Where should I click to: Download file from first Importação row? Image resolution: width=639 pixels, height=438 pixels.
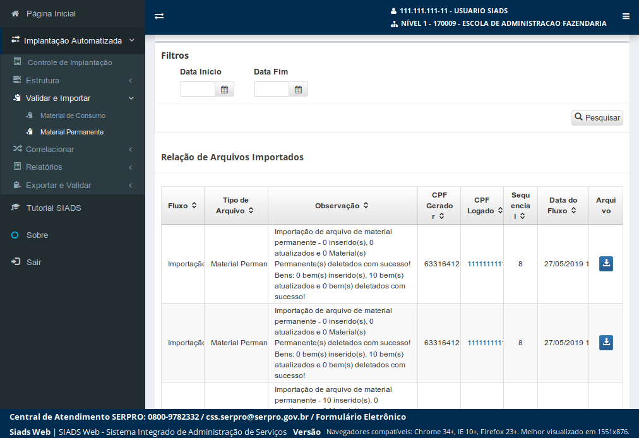point(606,264)
